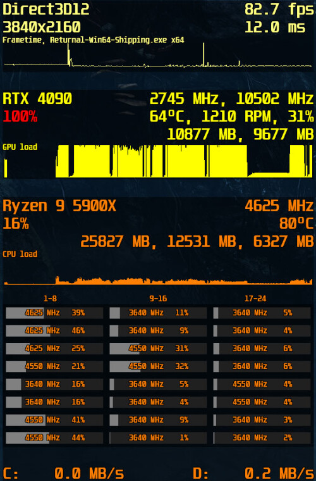Select the 6327 MB memory value

click(x=284, y=242)
